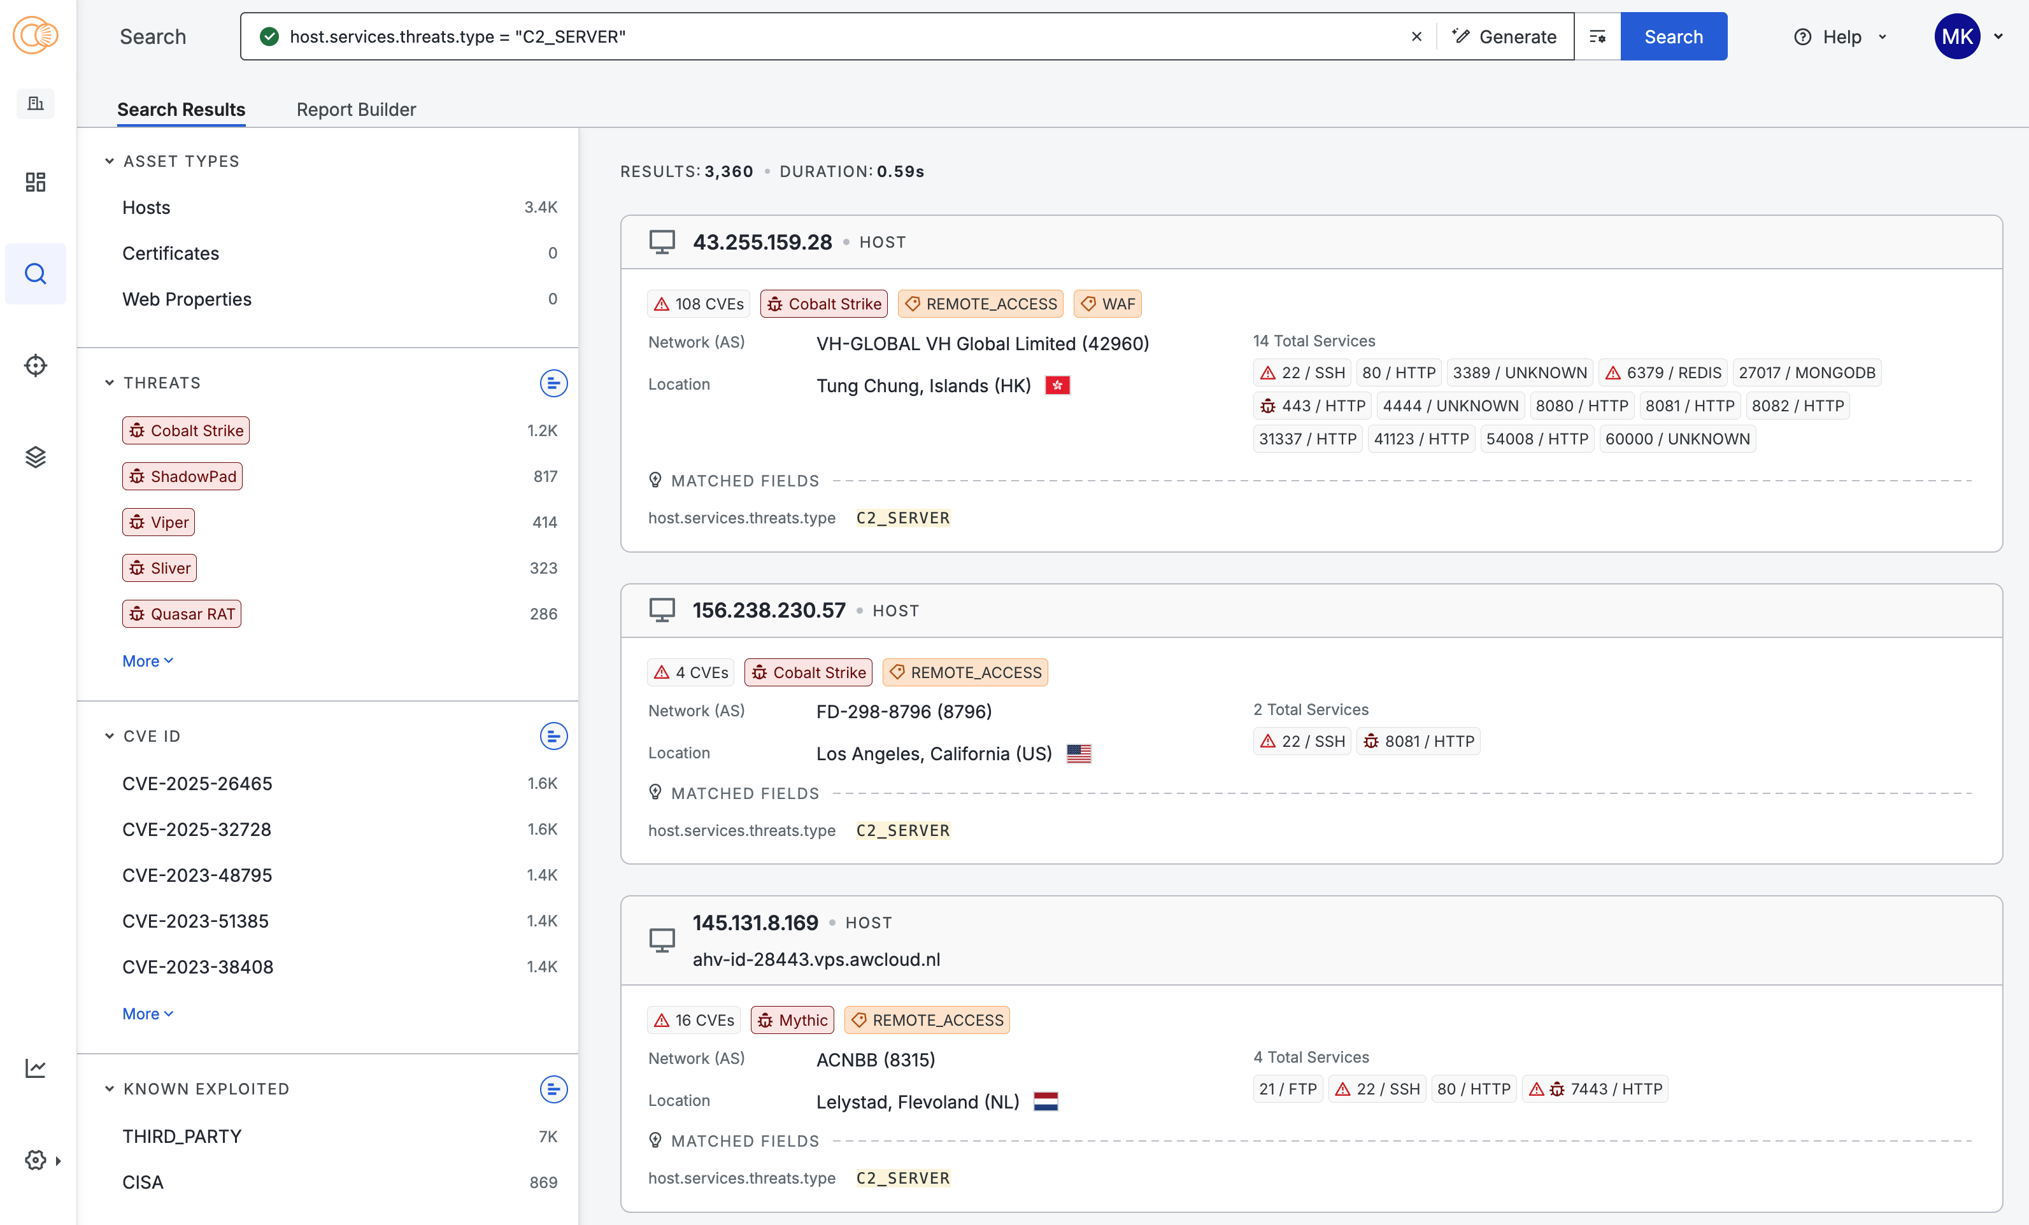2029x1225 pixels.
Task: Click the query options icon beside Search button
Action: pyautogui.click(x=1597, y=36)
